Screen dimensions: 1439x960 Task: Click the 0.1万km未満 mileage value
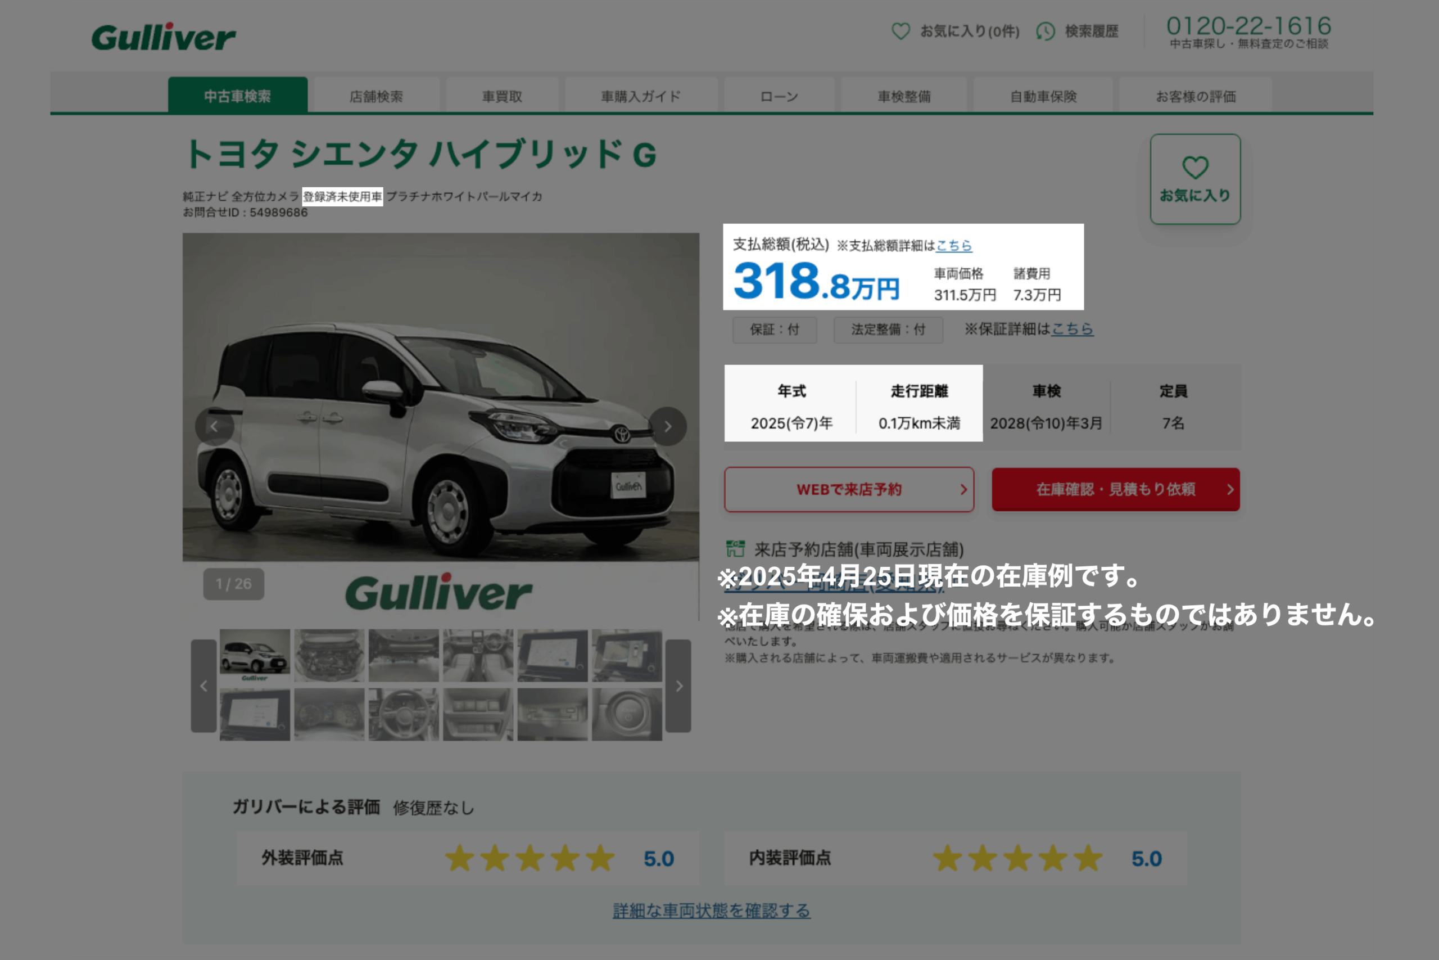919,423
